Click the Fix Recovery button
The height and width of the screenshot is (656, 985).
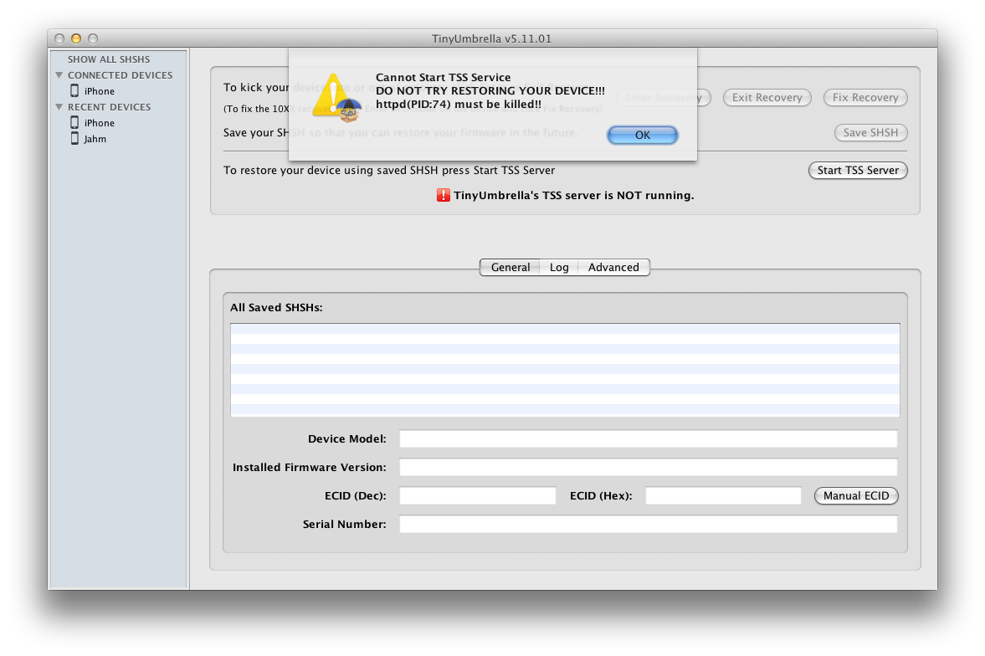[x=865, y=97]
